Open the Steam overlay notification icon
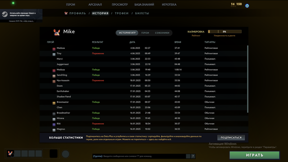Image resolution: width=288 pixels, height=162 pixels. click(4, 14)
